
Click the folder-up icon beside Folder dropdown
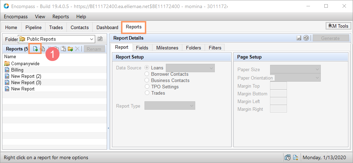click(x=100, y=39)
